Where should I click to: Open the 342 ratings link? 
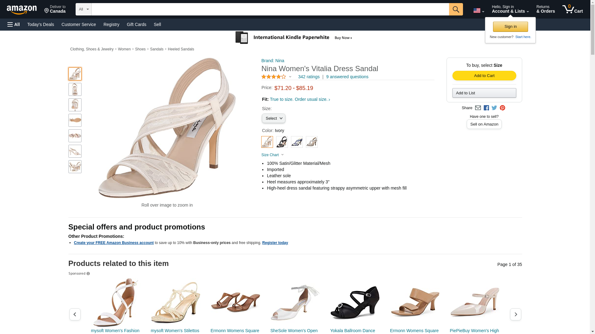tap(309, 77)
